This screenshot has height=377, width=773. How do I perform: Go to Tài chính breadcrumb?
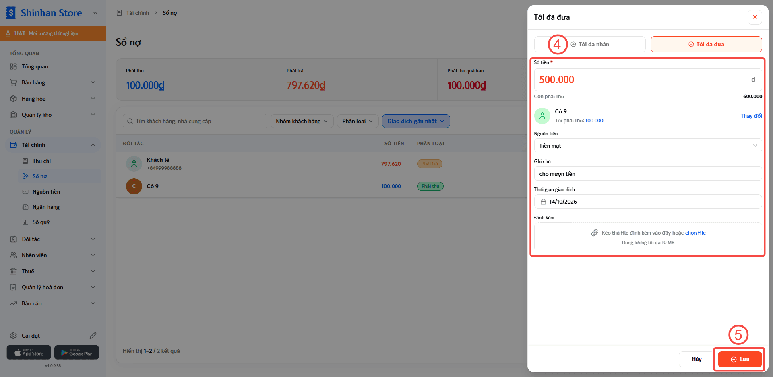(x=138, y=13)
